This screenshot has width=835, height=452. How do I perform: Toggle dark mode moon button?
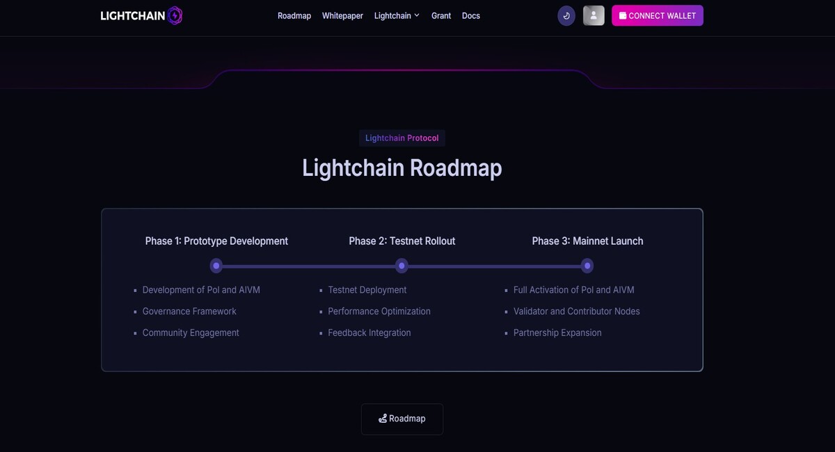566,16
